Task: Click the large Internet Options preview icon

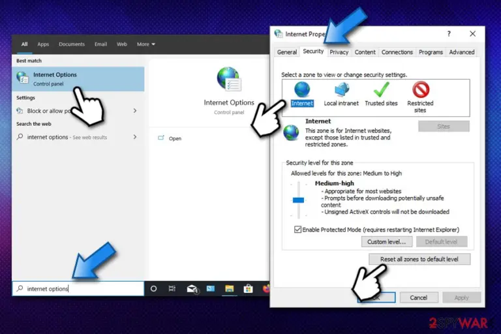Action: point(229,80)
